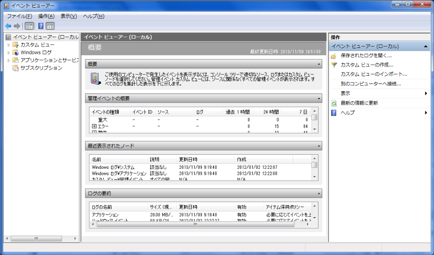Click the Event Viewer title bar icon
The width and height of the screenshot is (434, 255).
(7, 5)
